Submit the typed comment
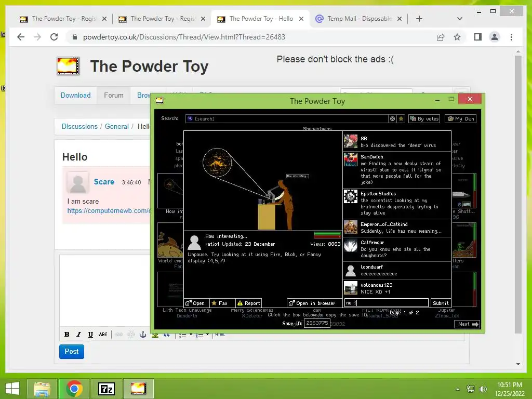Screen dimensions: 532x399 tap(441, 303)
